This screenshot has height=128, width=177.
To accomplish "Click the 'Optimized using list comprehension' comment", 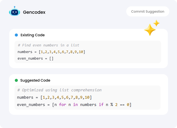I will (x=59, y=90).
